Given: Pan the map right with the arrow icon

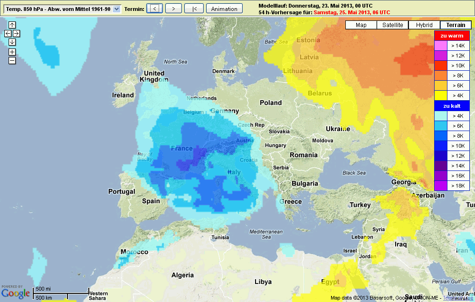Looking at the screenshot, I should coord(16,33).
